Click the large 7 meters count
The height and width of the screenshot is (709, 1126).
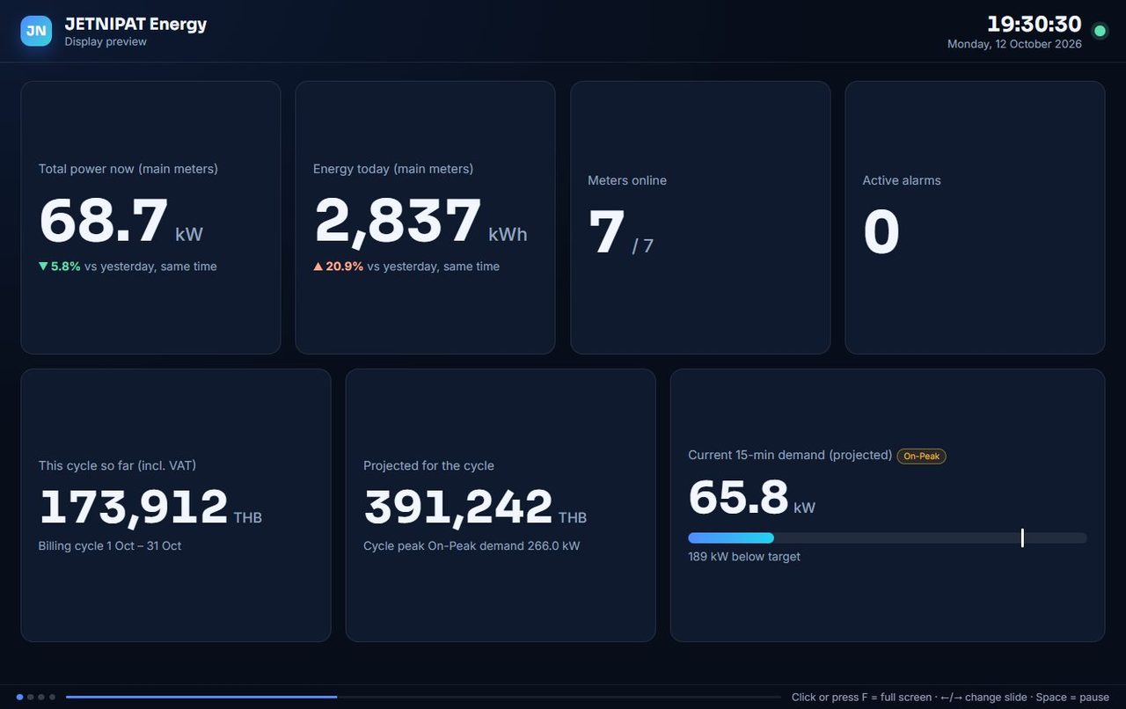[607, 233]
